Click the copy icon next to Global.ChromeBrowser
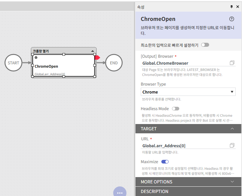Image resolution: width=242 pixels, height=196 pixels. point(232,63)
